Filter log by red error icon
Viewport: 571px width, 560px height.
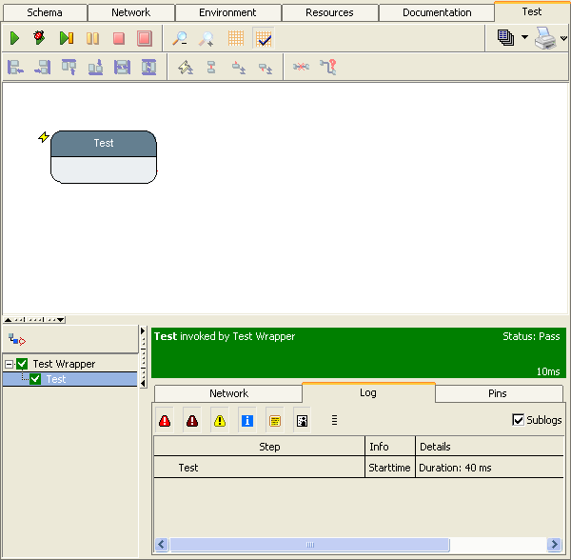(165, 420)
